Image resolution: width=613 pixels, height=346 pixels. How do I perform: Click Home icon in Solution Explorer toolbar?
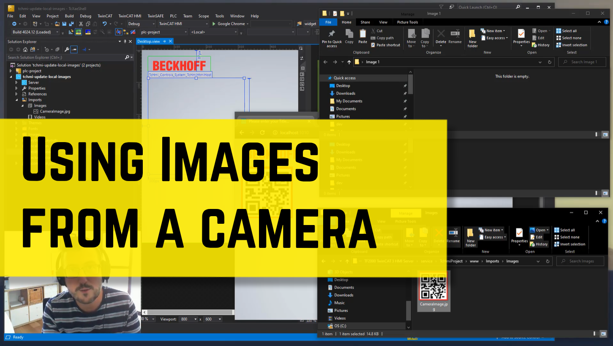click(26, 49)
